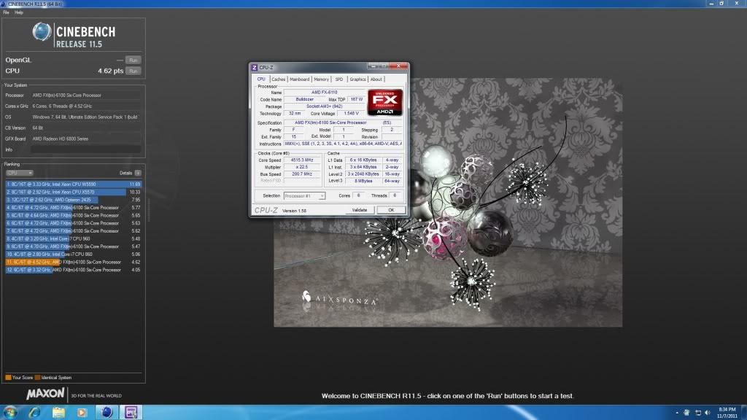Click the Multiplier value x 22.5

(302, 167)
